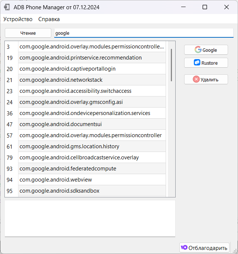
Task: Minimize the ADB Phone Manager window
Action: 183,7
